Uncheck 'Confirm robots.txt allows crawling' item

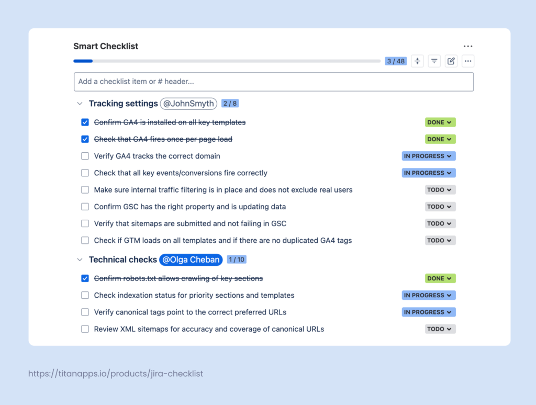point(85,278)
